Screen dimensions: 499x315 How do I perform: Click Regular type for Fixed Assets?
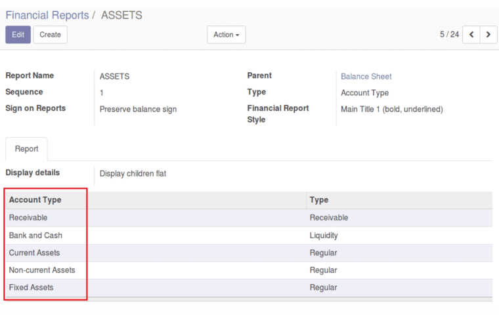point(323,287)
